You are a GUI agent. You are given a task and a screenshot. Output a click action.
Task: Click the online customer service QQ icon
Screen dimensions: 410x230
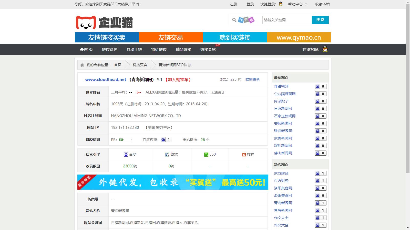pos(325,49)
